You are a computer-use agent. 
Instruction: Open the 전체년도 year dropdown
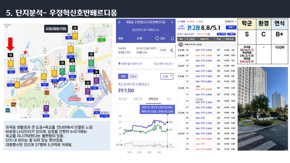(x=231, y=21)
